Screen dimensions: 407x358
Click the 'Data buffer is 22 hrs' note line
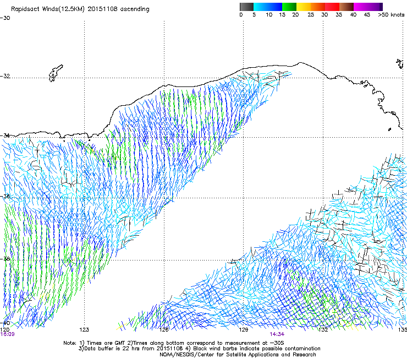(x=199, y=349)
